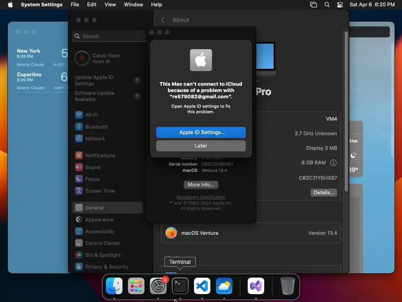Screen dimensions: 402x302
Task: Open purple Visual Studio Dock icon
Action: 256,286
